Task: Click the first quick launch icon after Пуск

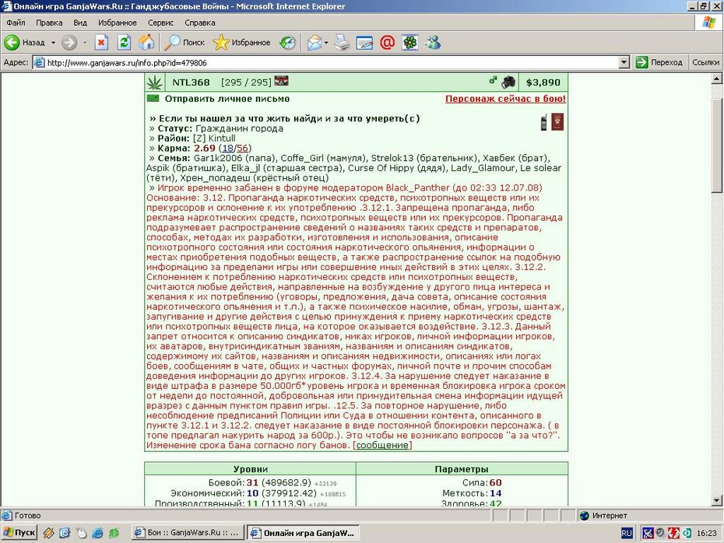Action: tap(48, 534)
